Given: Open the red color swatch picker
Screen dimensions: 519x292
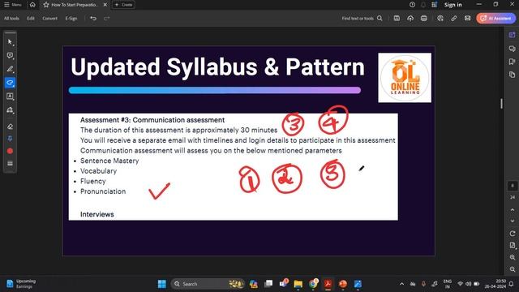Looking at the screenshot, I should pos(10,151).
